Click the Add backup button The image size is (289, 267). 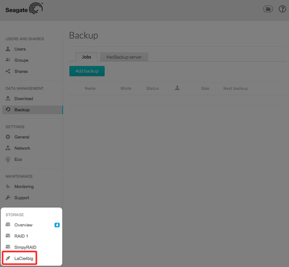click(x=87, y=71)
